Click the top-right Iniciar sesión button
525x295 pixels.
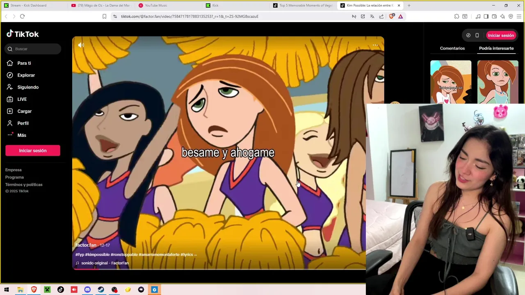[x=501, y=35]
